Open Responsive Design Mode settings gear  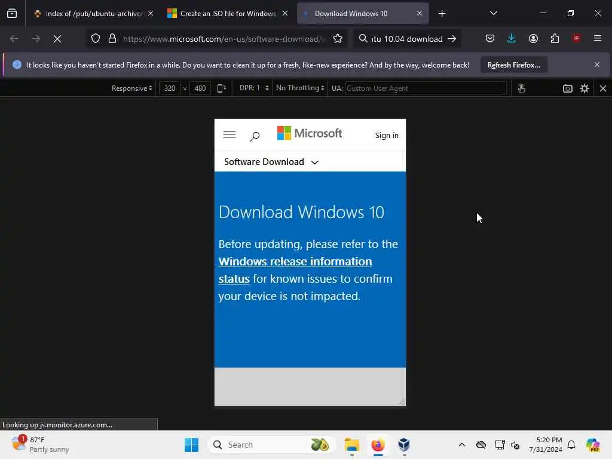pyautogui.click(x=585, y=88)
